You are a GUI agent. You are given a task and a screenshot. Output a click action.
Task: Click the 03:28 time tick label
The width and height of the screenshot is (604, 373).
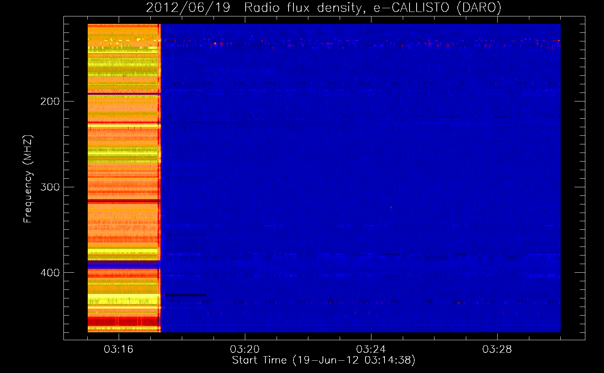[x=497, y=350]
